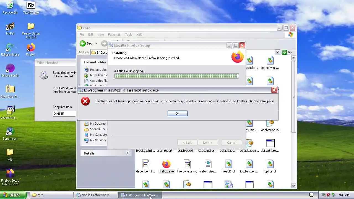Open the Tools menu in core window

pos(128,35)
